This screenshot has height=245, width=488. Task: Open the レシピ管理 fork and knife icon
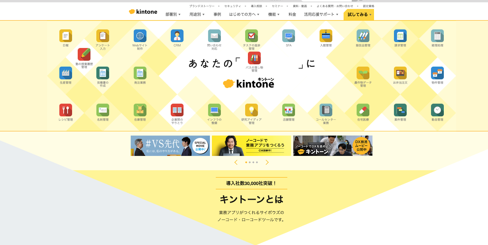[66, 110]
